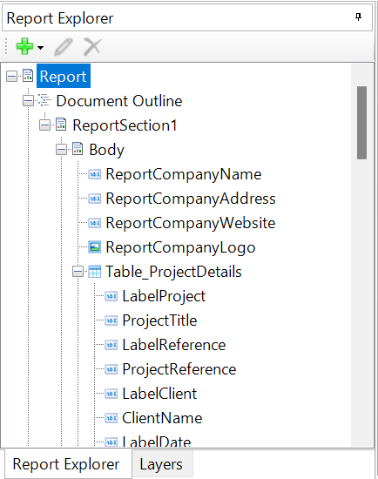This screenshot has height=479, width=378.
Task: Click the vertical scrollbar thumb
Action: click(x=361, y=123)
